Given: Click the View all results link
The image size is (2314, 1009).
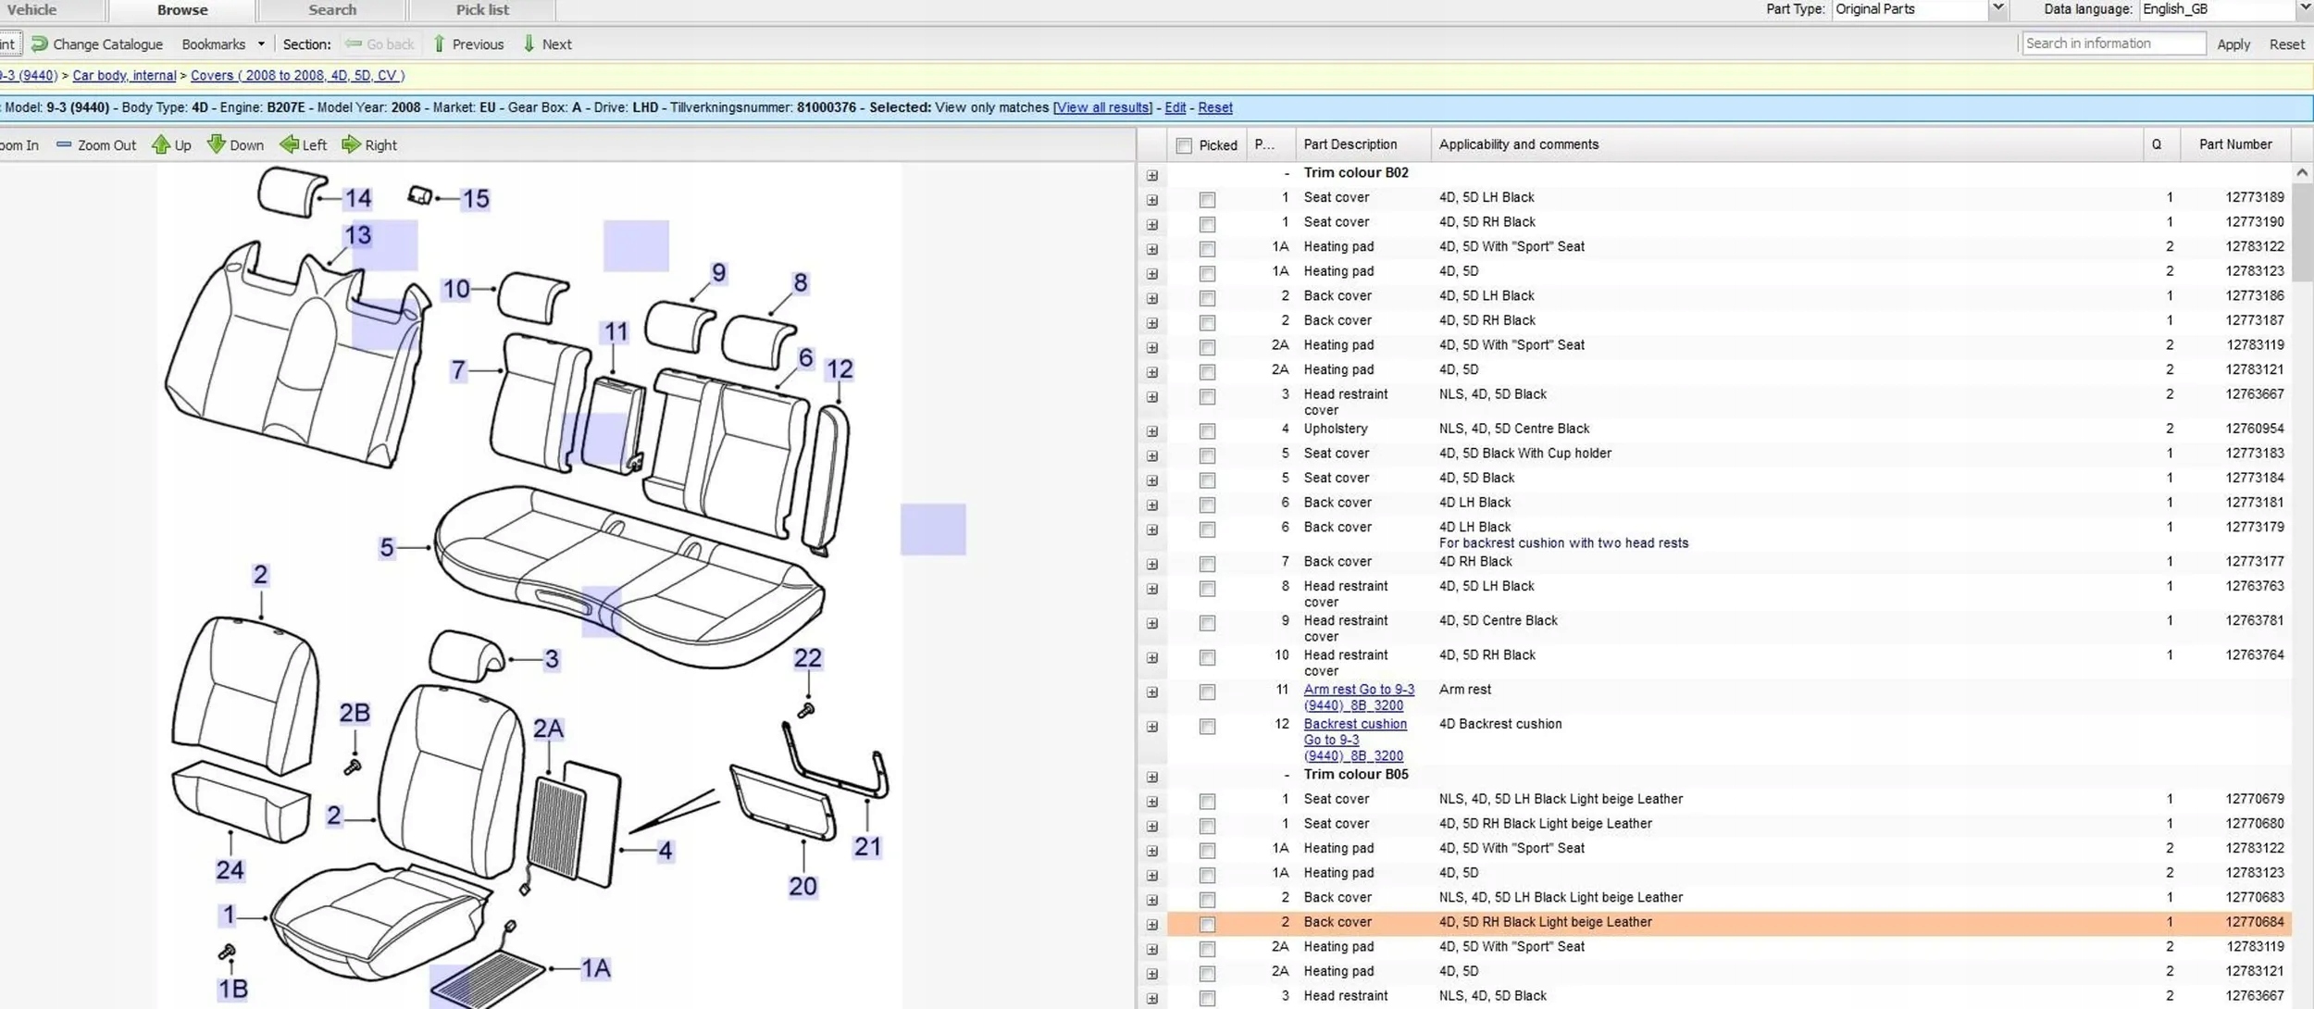Looking at the screenshot, I should (1102, 107).
